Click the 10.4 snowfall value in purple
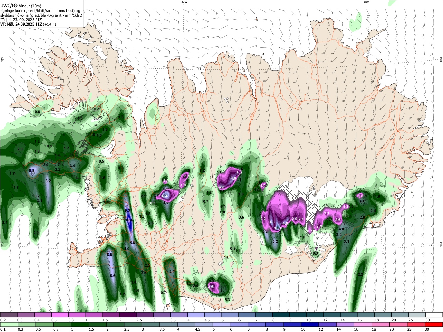 pos(278,228)
